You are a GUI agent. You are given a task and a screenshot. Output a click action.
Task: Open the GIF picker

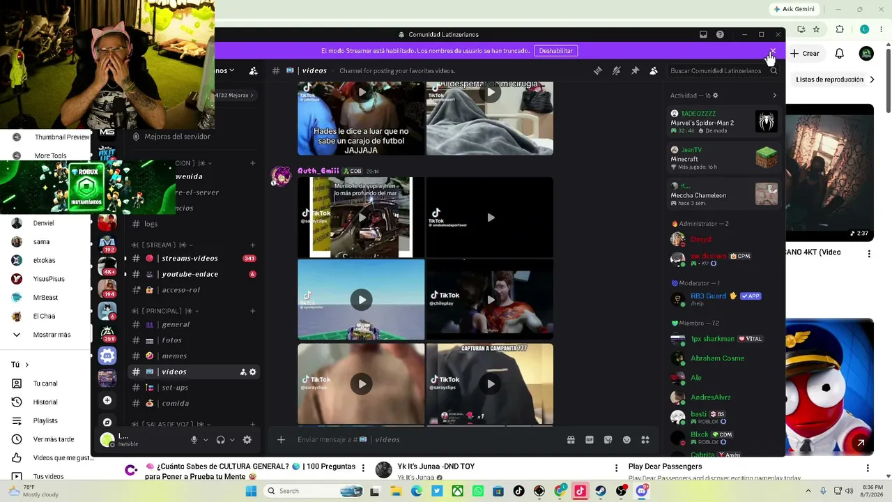click(590, 439)
